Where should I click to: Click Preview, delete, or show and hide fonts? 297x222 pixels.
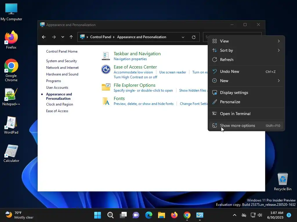point(144,104)
